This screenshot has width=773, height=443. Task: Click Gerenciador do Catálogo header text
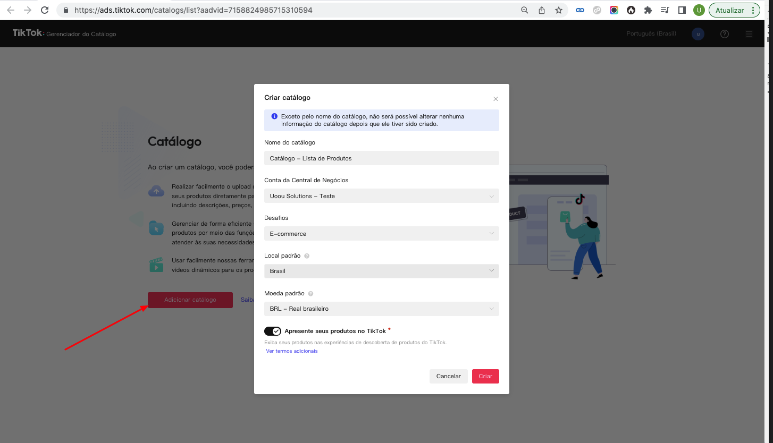(x=81, y=34)
